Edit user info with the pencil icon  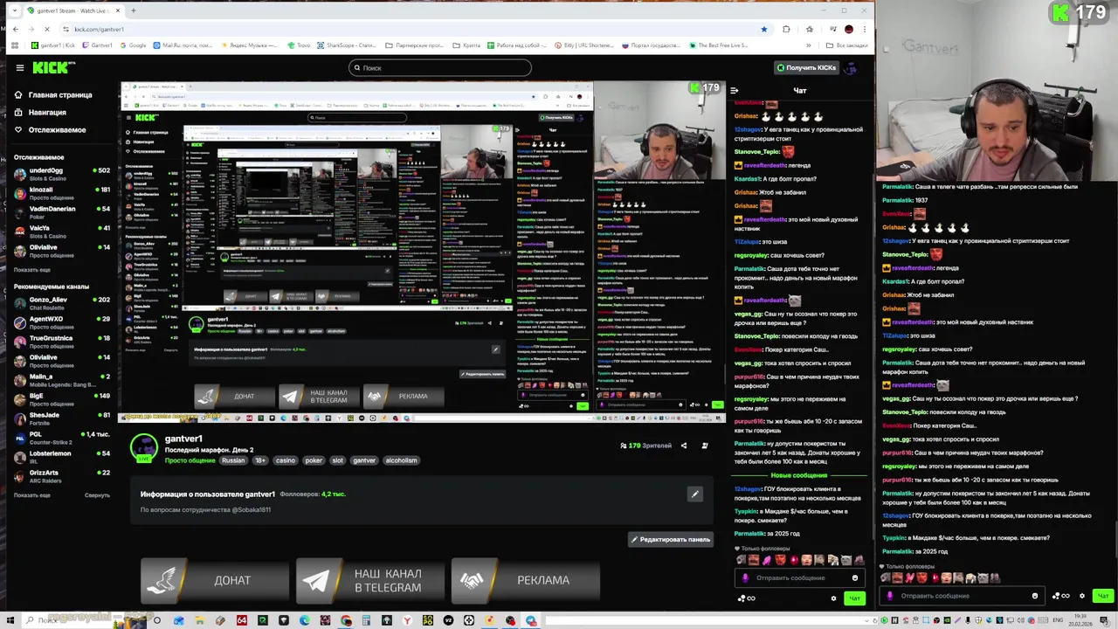point(695,494)
